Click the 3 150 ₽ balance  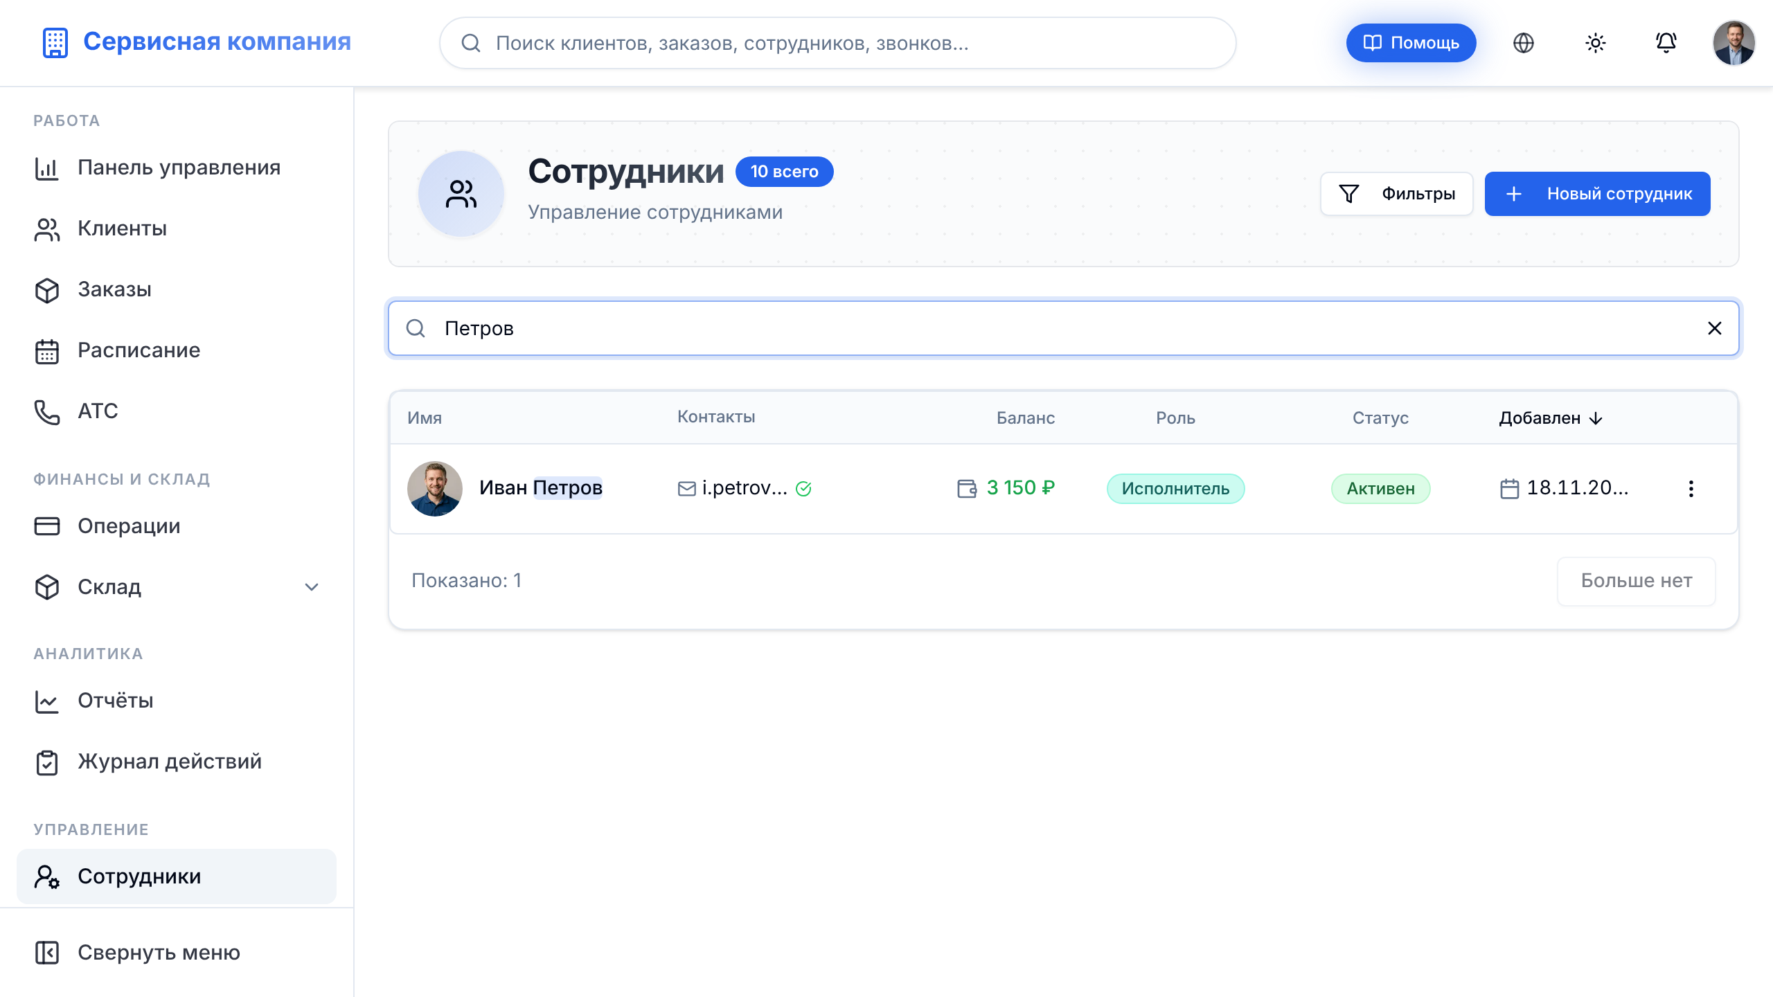click(1021, 488)
